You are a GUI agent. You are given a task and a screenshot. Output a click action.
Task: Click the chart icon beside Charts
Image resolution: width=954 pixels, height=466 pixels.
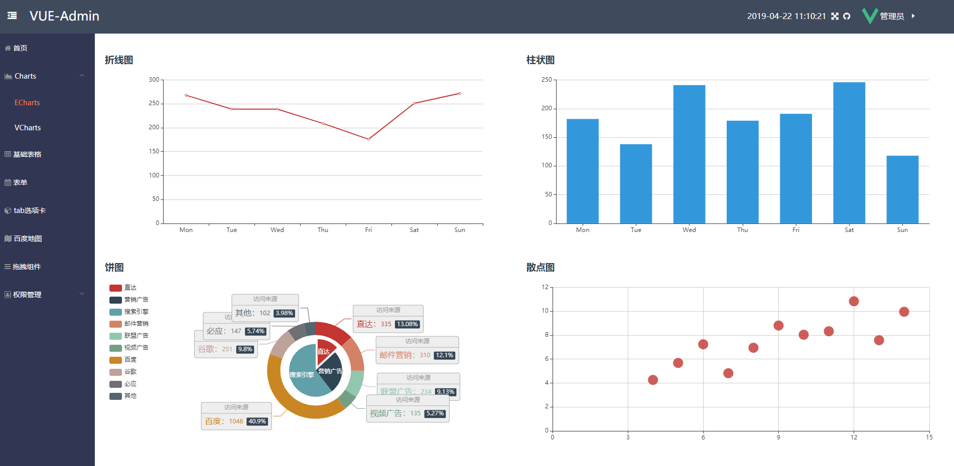(8, 76)
